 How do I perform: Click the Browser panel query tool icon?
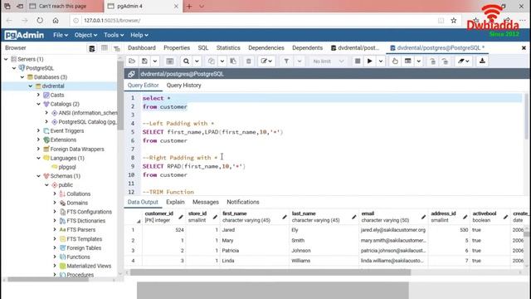[x=92, y=48]
